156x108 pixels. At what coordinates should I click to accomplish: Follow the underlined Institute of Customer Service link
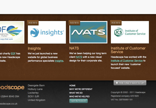[127, 61]
